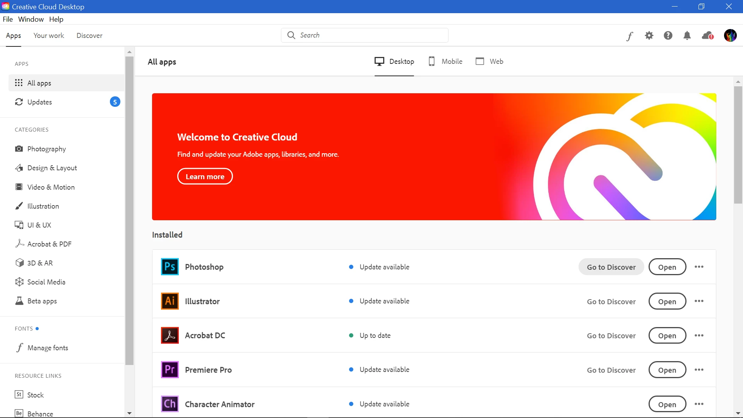Click the Photoshop app icon
This screenshot has width=743, height=418.
point(169,267)
